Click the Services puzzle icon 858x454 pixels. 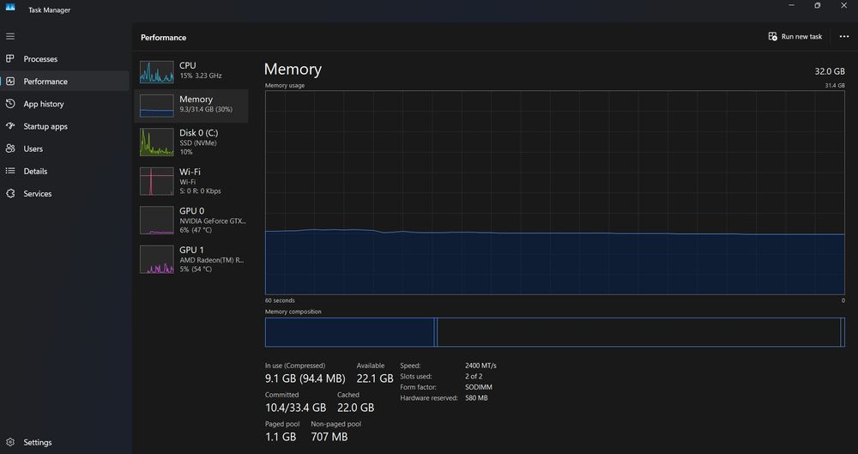[x=9, y=193]
